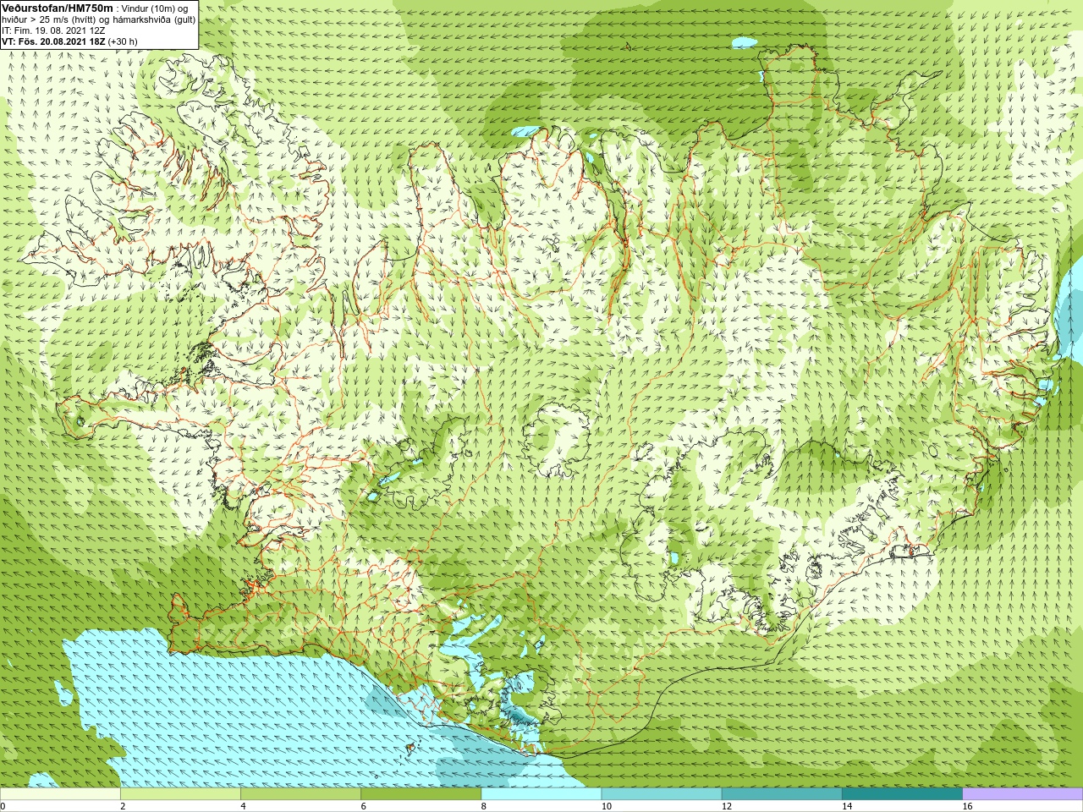This screenshot has width=1083, height=812.
Task: Click the dark green 6–8 m/s legend swatch
Action: tap(421, 794)
